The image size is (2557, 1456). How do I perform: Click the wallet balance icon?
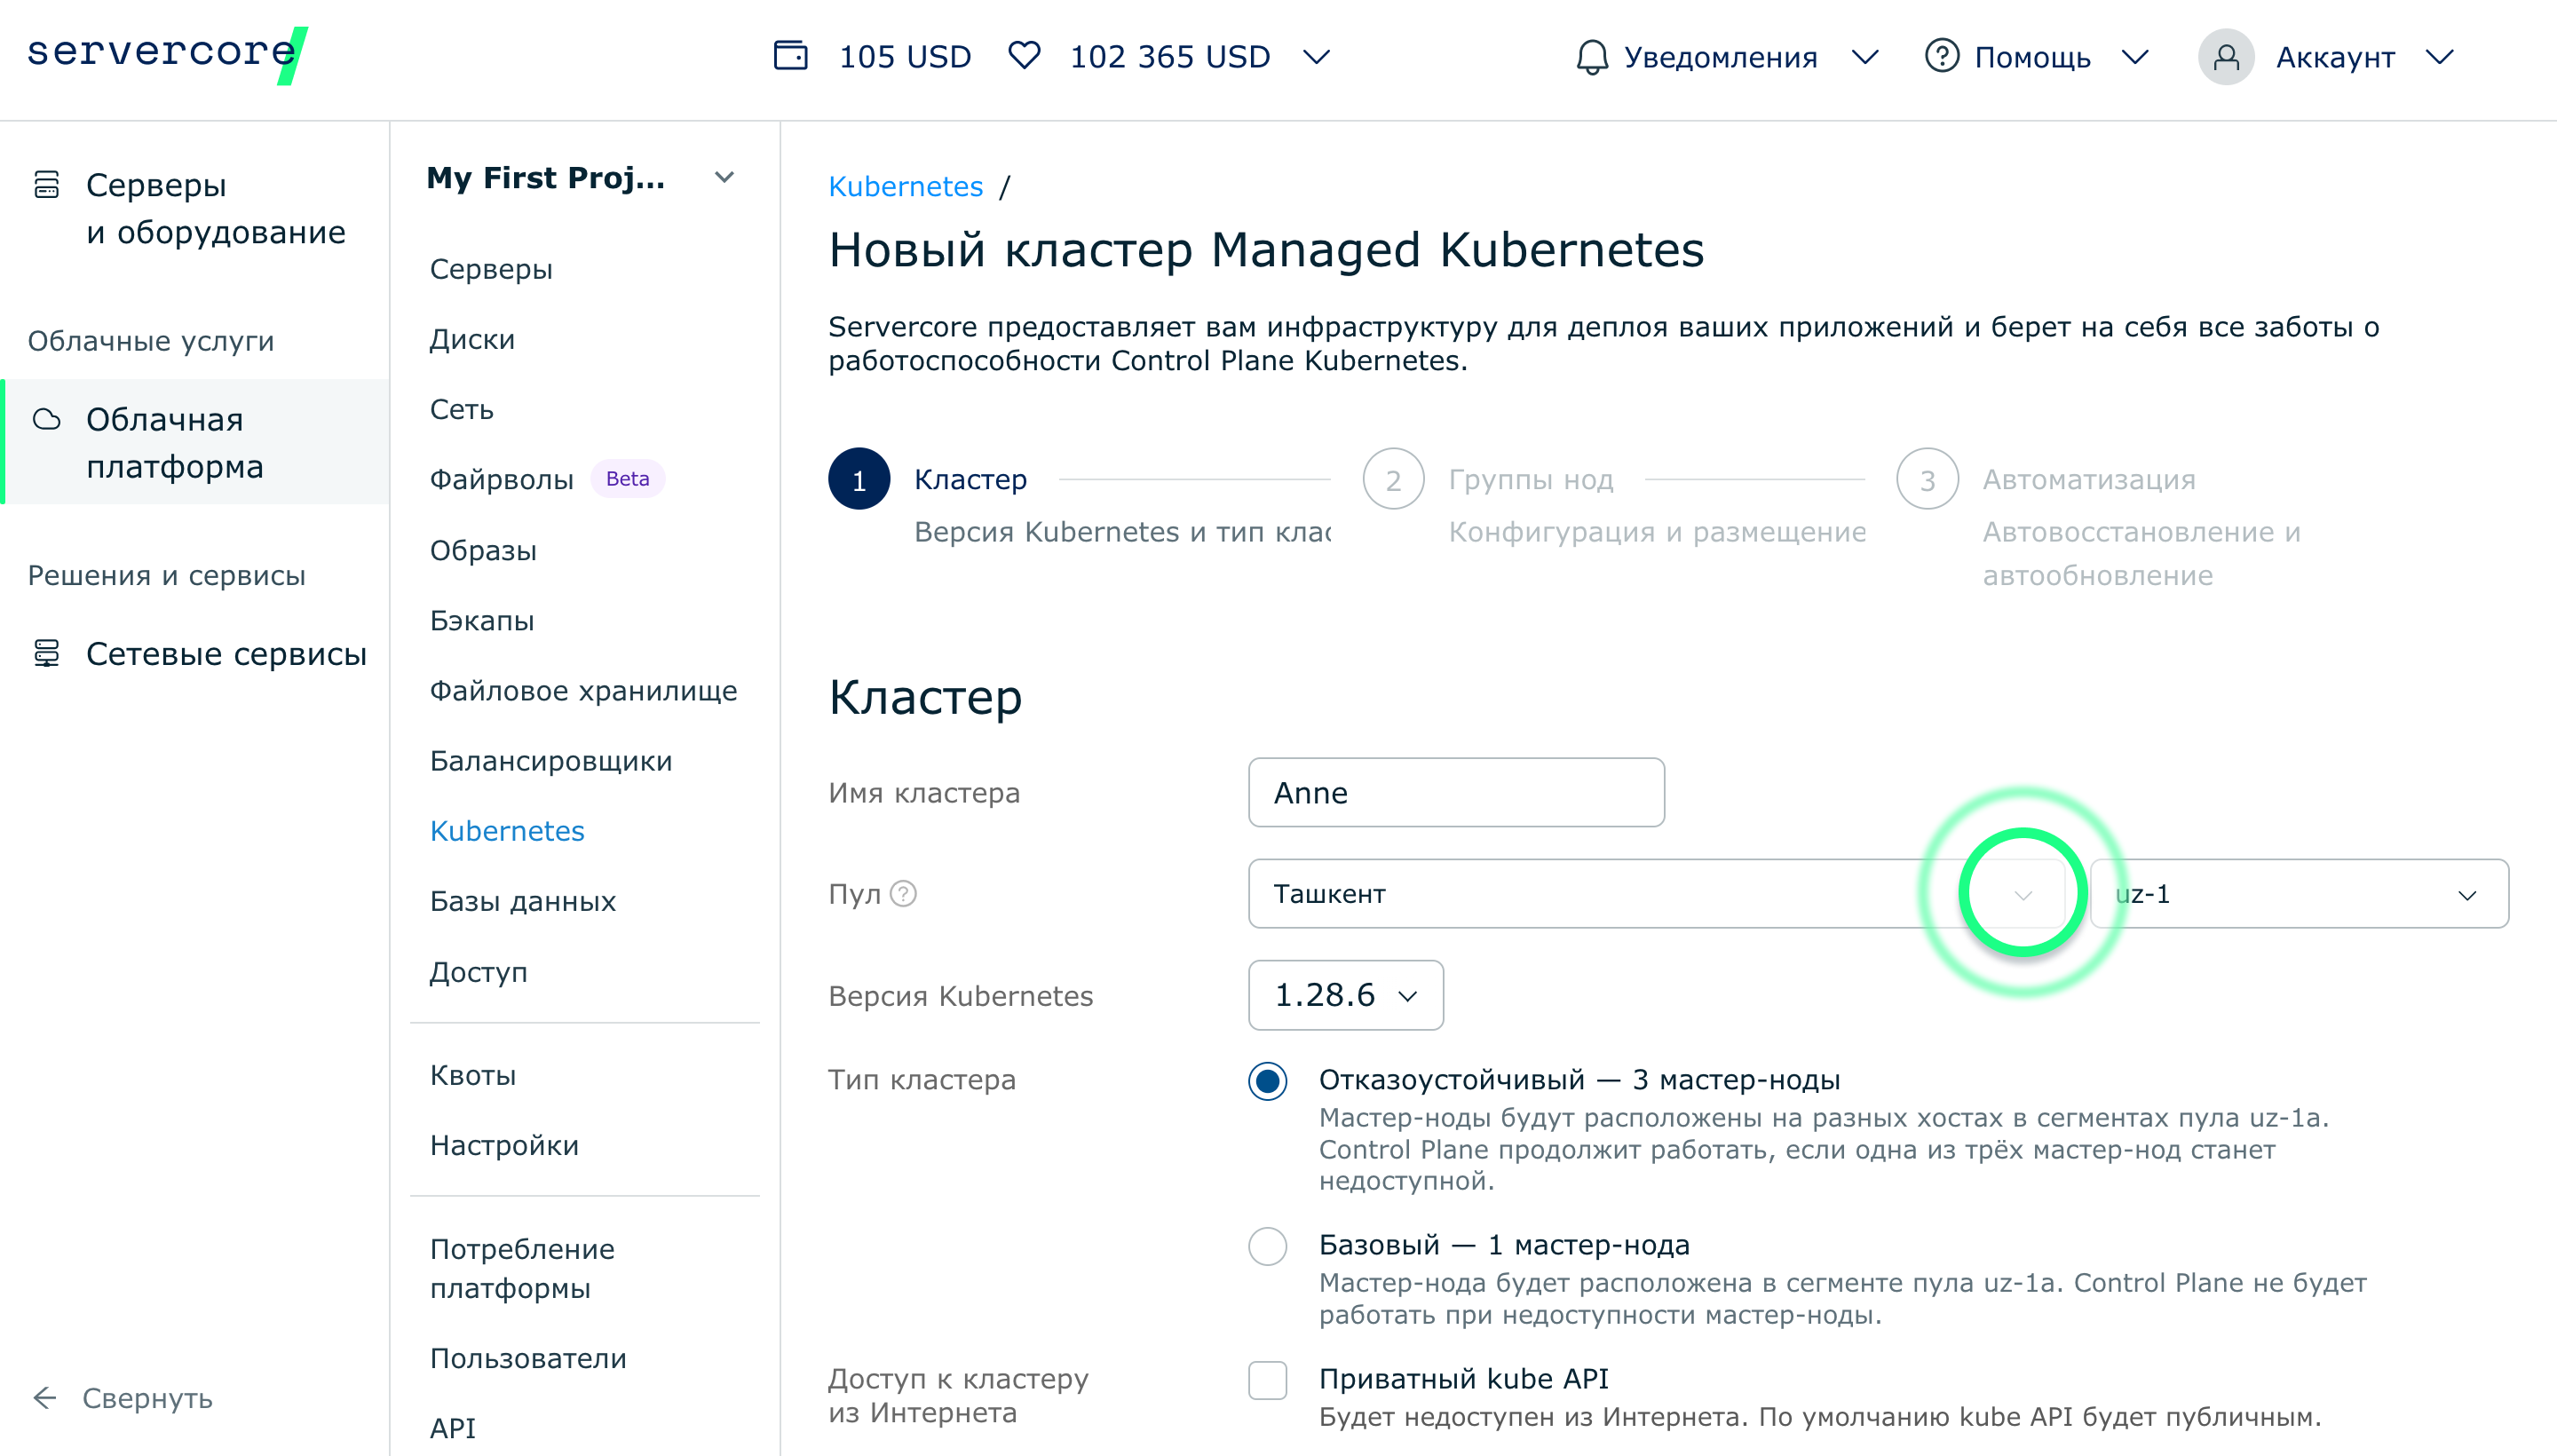tap(790, 56)
